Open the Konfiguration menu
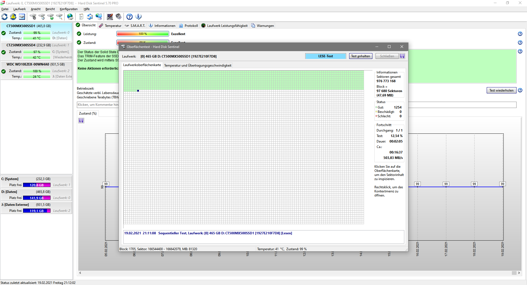 click(69, 9)
